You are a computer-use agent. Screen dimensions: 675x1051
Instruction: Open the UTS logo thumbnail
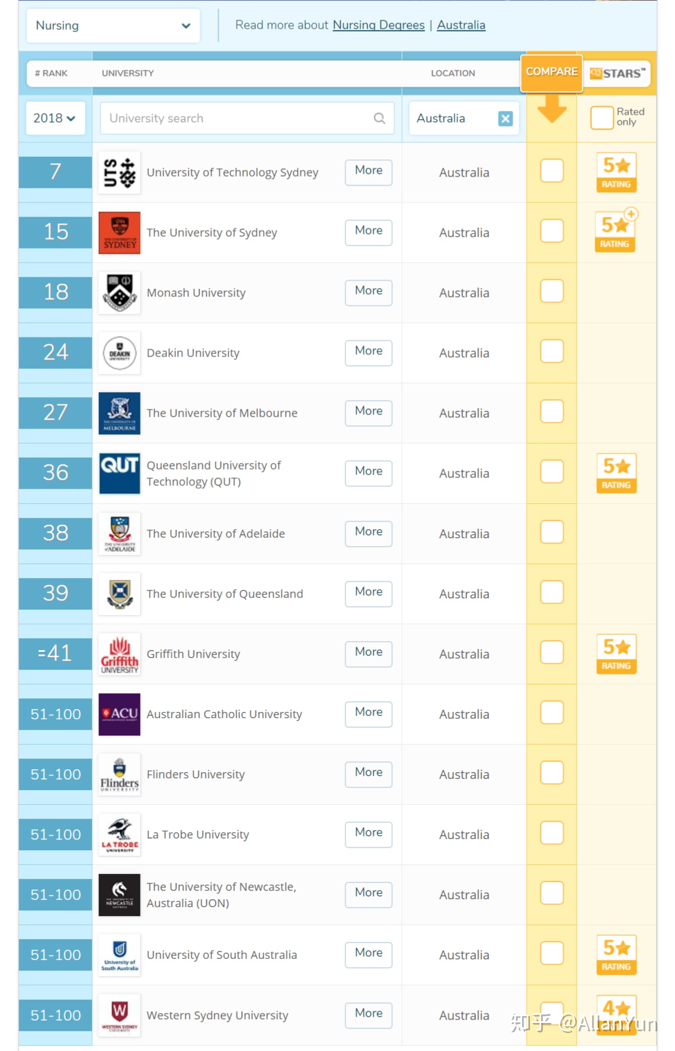point(119,172)
